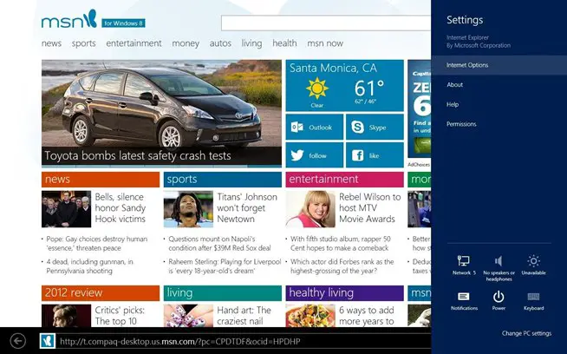
Task: Click Change PC settings link
Action: tap(526, 333)
